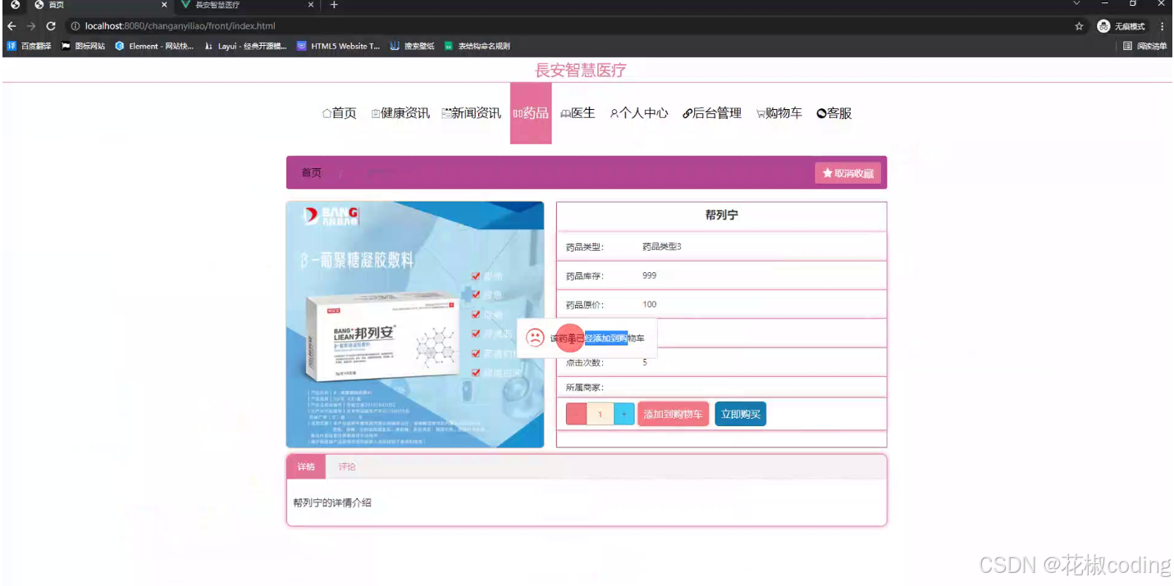
Task: Click 取消收藏 unfavorite button
Action: [x=848, y=173]
